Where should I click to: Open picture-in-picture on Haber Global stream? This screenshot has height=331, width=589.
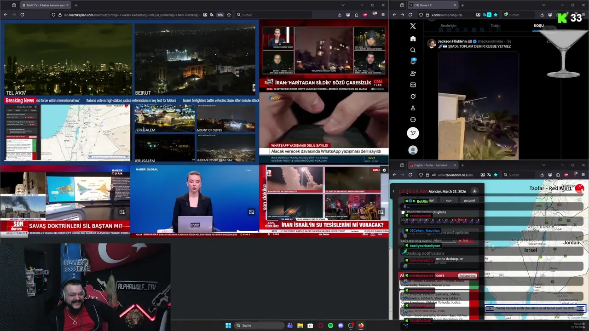251,212
